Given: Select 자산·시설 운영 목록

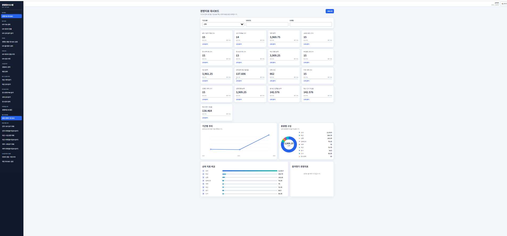Looking at the screenshot, I should pos(11,135).
